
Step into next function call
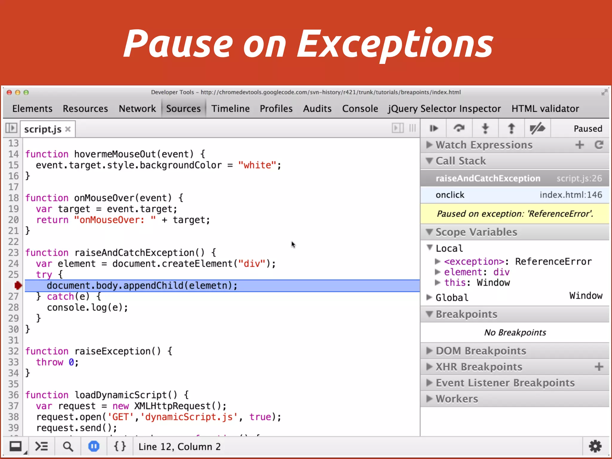click(x=485, y=128)
